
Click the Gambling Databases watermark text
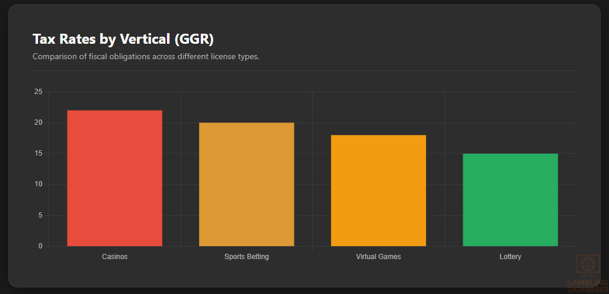[587, 285]
